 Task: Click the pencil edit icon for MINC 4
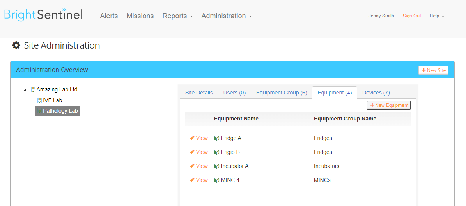pyautogui.click(x=192, y=180)
